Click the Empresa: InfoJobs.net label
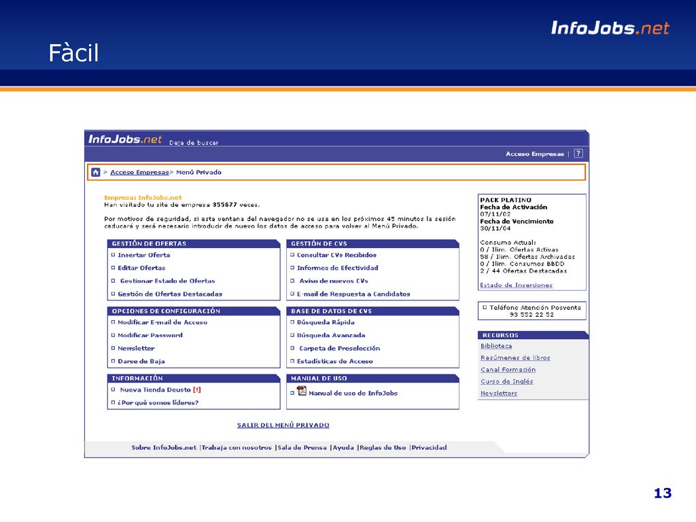The height and width of the screenshot is (522, 696). (x=143, y=198)
